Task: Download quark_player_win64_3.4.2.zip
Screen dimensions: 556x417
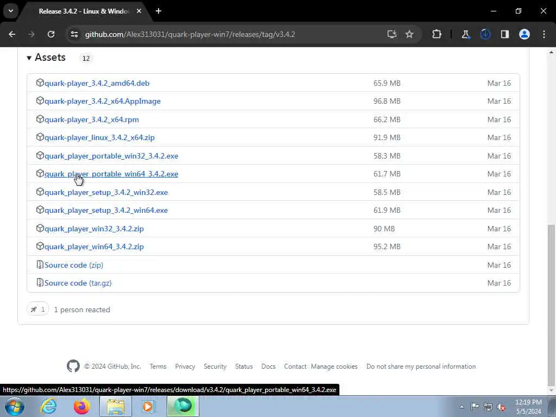Action: point(94,247)
